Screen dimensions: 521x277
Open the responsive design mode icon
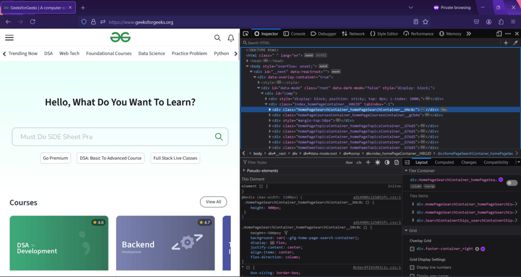[499, 34]
